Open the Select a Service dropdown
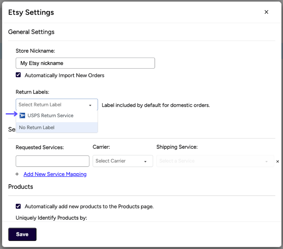The width and height of the screenshot is (283, 249). (215, 161)
